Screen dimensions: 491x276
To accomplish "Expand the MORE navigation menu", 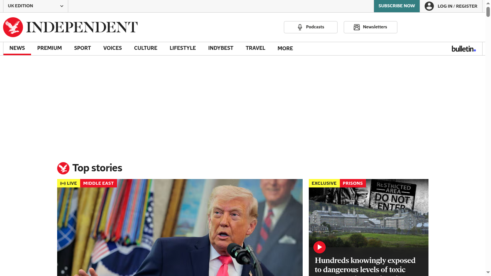I will pos(285,48).
